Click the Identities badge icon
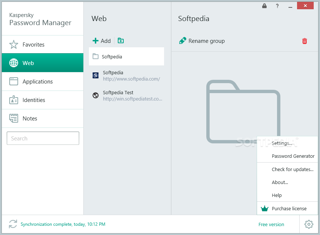The height and width of the screenshot is (235, 320). (x=14, y=100)
